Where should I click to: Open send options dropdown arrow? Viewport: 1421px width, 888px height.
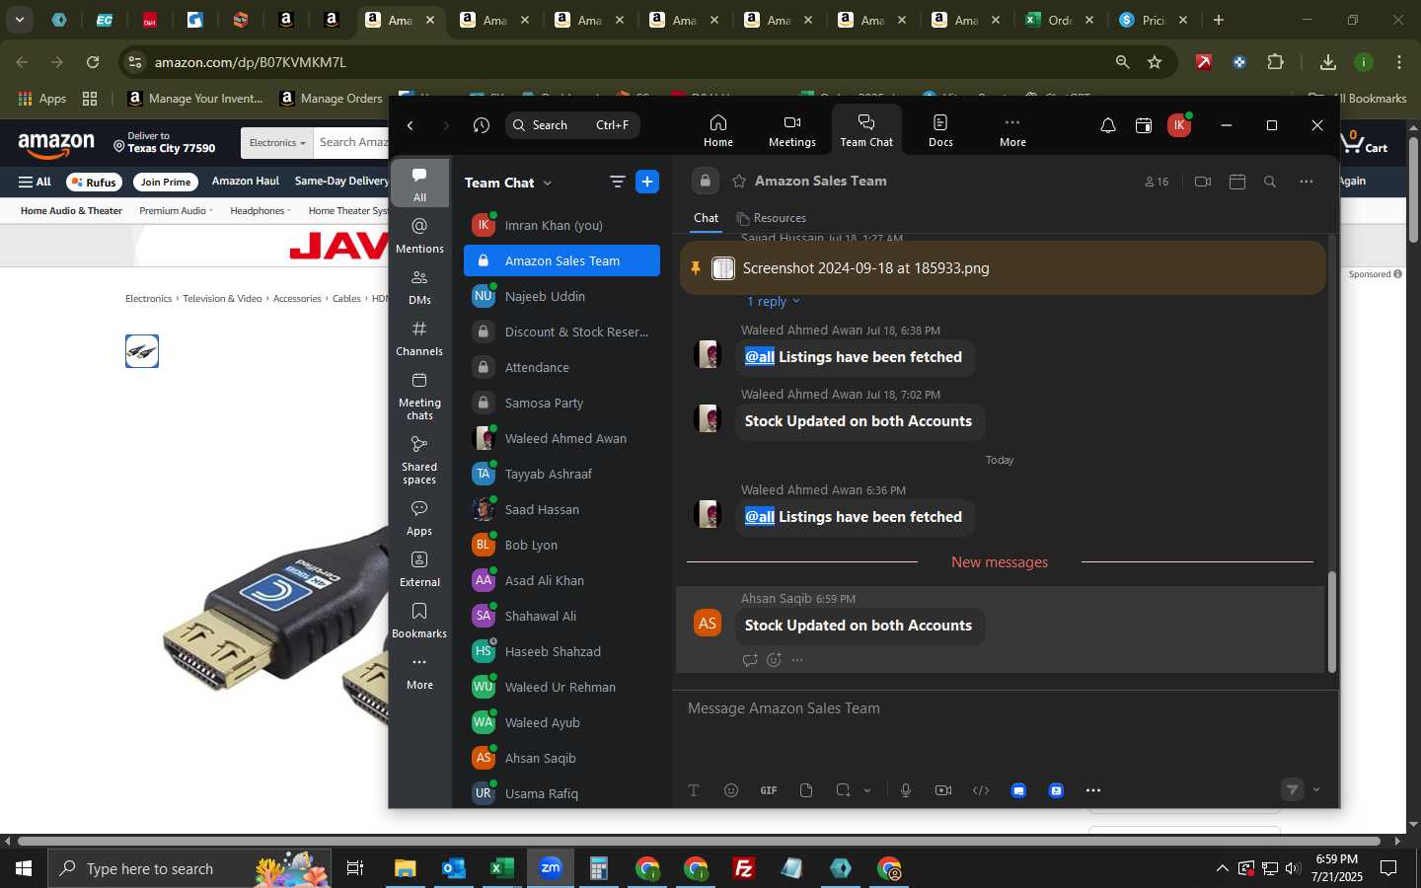tap(1316, 789)
